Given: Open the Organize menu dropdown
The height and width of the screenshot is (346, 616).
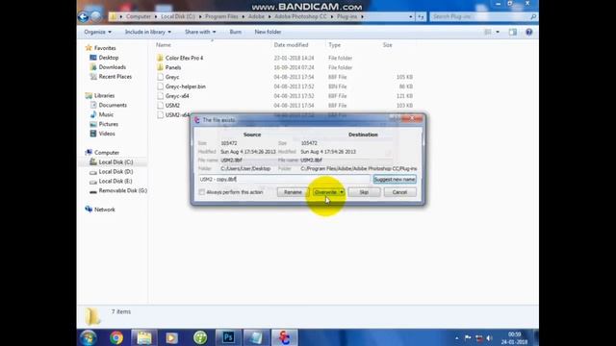Looking at the screenshot, I should (97, 32).
